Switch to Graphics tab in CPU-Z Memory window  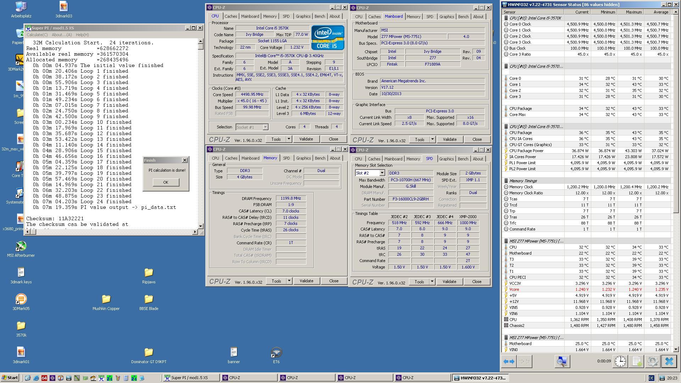[303, 158]
